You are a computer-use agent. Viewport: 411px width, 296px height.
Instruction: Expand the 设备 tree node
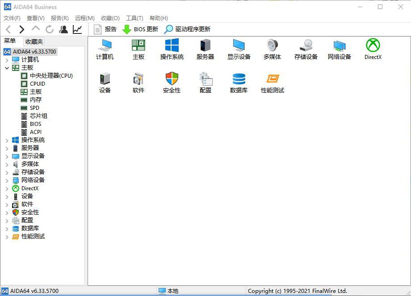(x=7, y=197)
